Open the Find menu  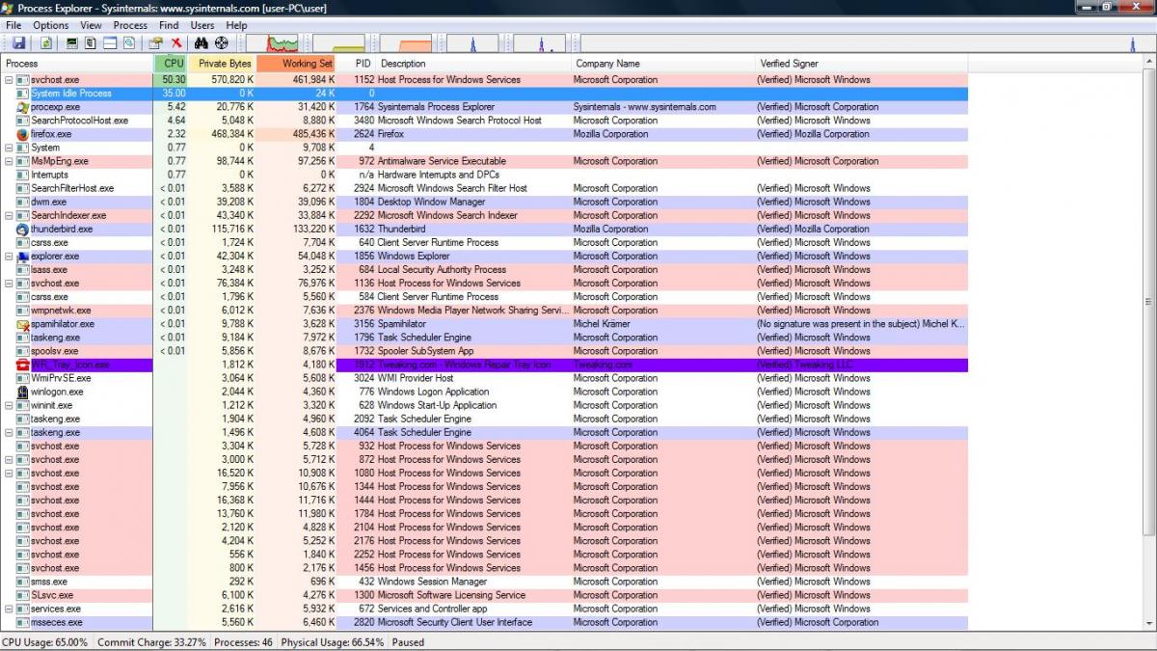[169, 25]
